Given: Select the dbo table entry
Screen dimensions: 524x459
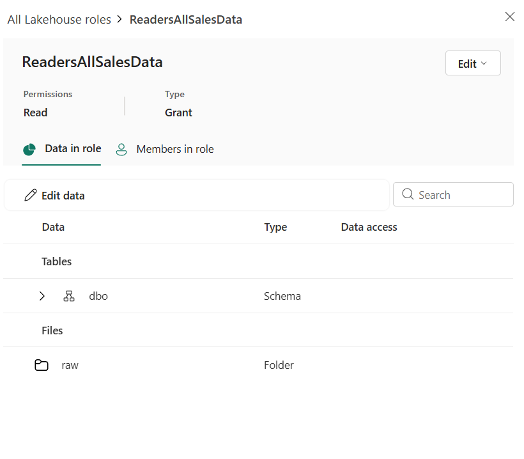Looking at the screenshot, I should [98, 296].
